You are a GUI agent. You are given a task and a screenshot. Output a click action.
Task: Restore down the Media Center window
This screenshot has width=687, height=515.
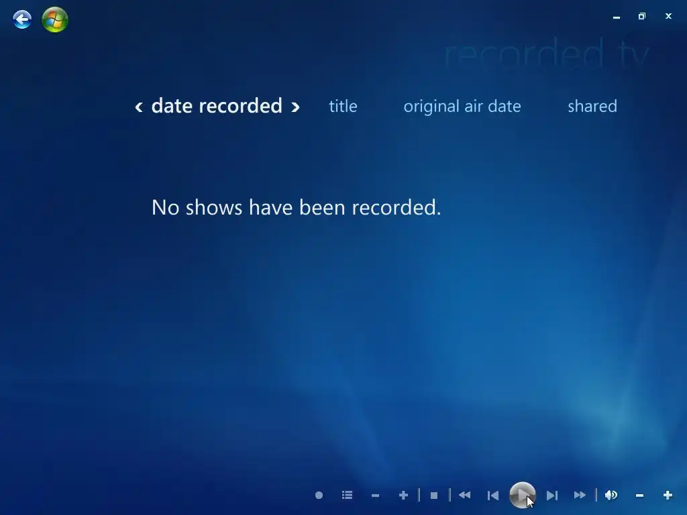pyautogui.click(x=642, y=16)
